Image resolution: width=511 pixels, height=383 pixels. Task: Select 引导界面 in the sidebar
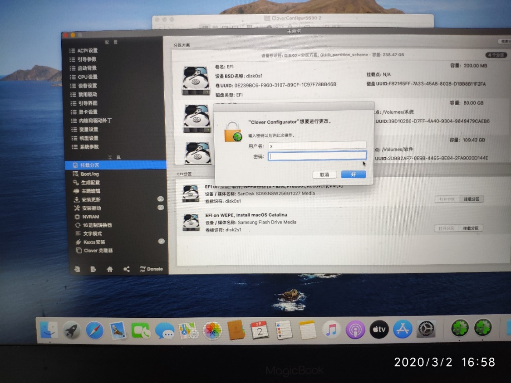(84, 103)
